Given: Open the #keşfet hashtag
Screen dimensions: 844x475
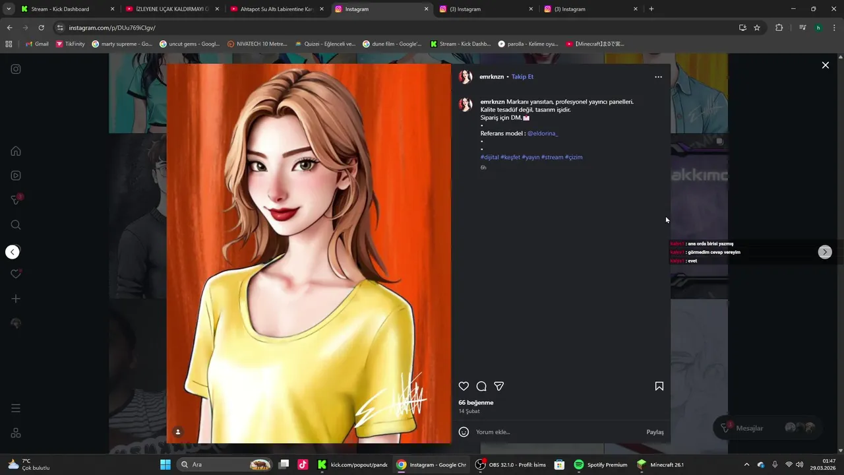Looking at the screenshot, I should click(510, 157).
